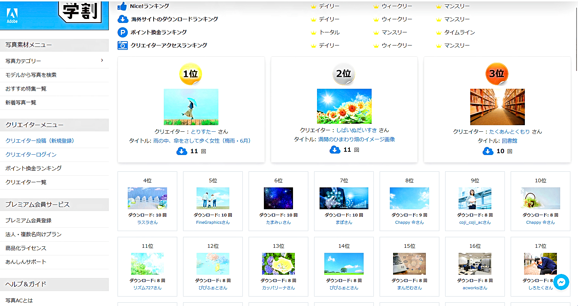
Task: Open creator ラスラさん link under 4位
Action: point(147,222)
